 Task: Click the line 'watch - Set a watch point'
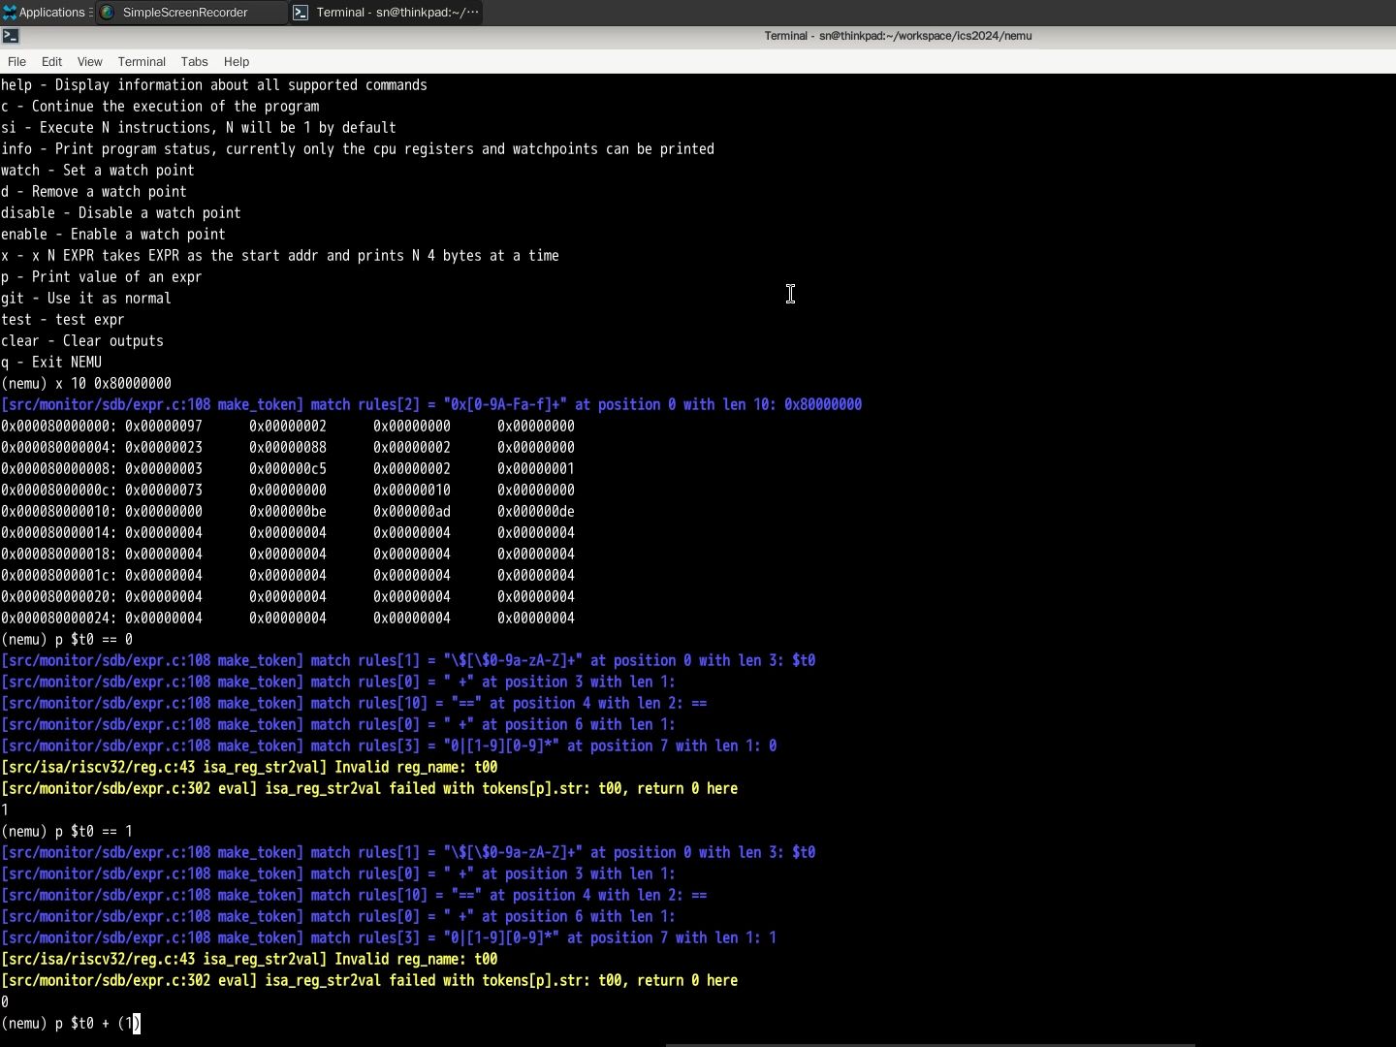coord(98,171)
